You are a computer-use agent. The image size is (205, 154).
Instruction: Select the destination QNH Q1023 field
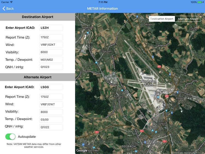click(51, 67)
